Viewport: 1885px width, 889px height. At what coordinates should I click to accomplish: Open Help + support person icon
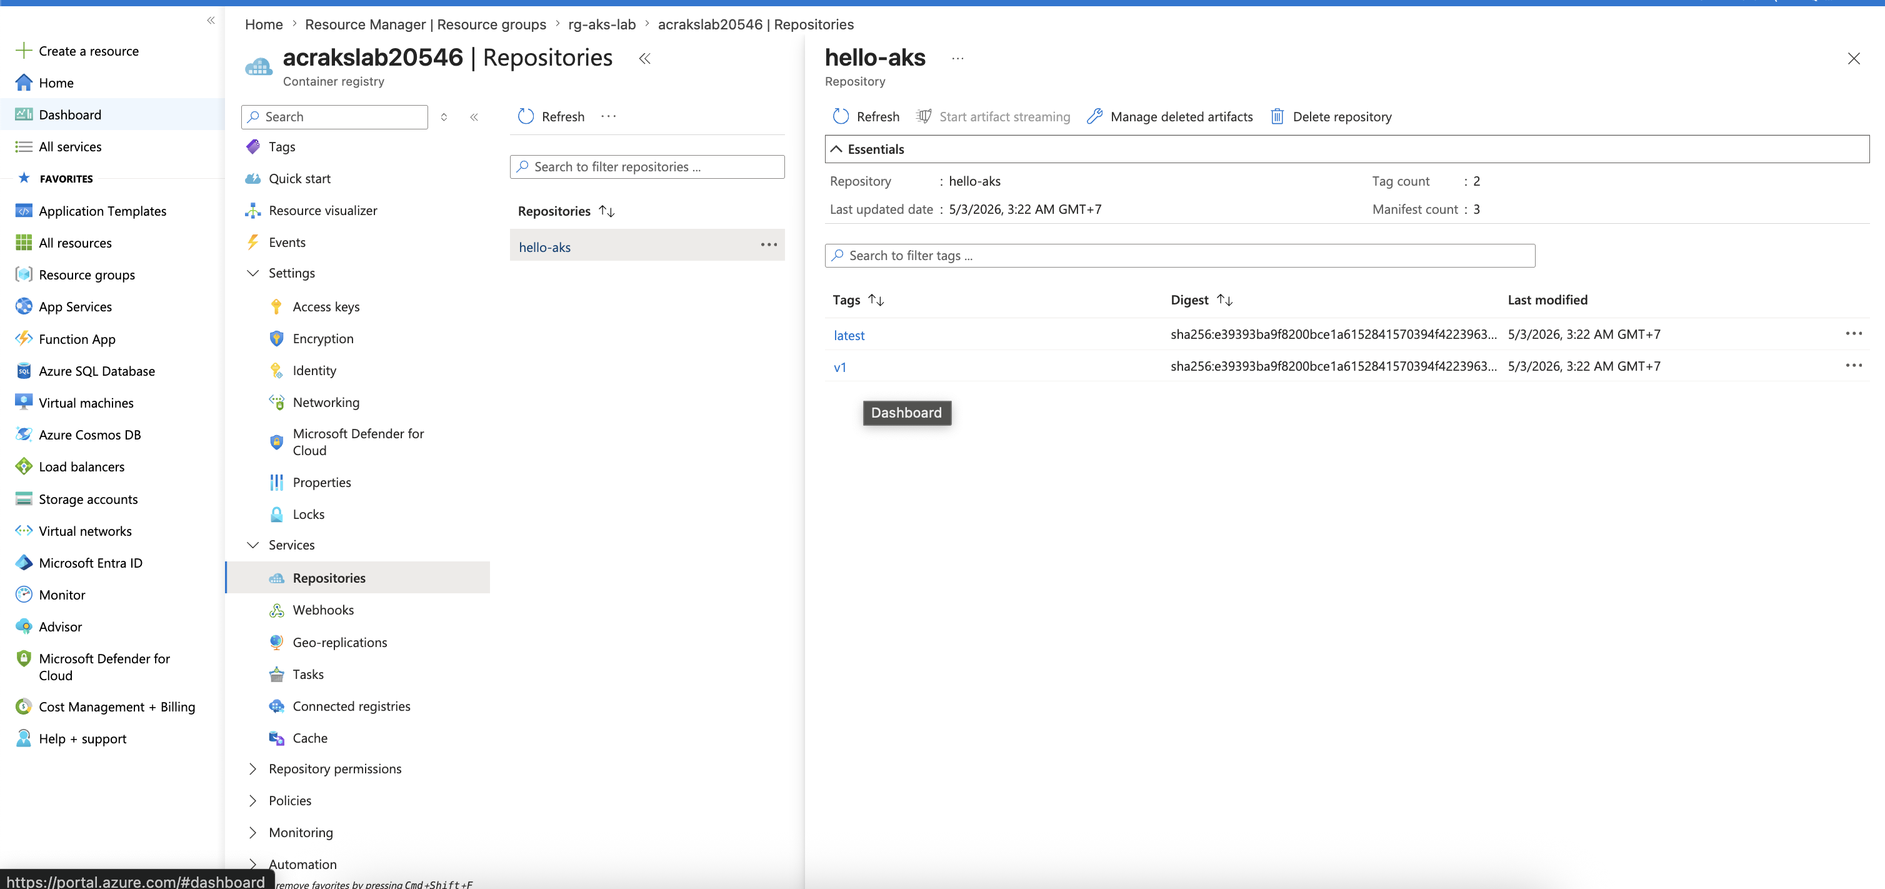click(x=23, y=738)
